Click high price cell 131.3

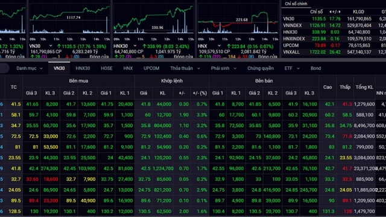(328, 212)
